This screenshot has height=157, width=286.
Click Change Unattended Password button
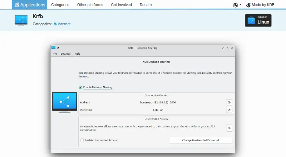201,140
